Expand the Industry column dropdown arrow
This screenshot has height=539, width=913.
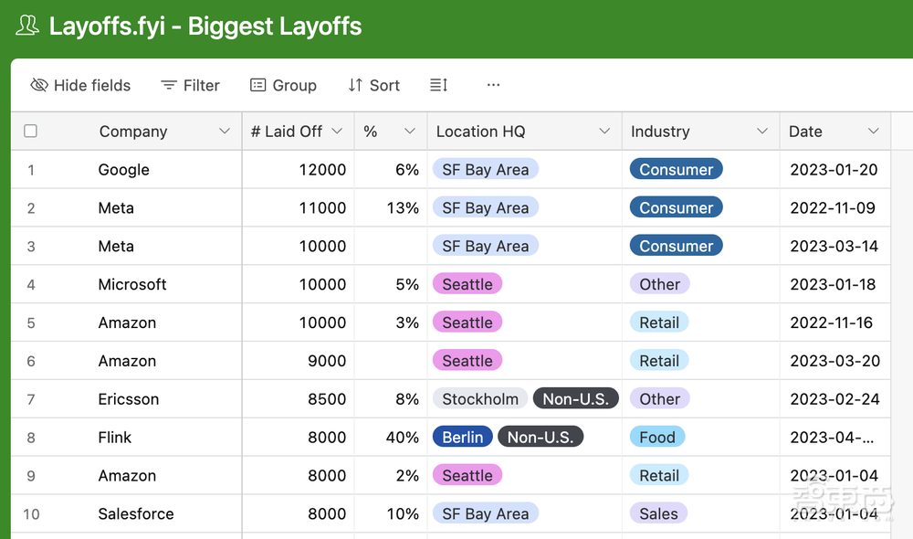click(762, 132)
